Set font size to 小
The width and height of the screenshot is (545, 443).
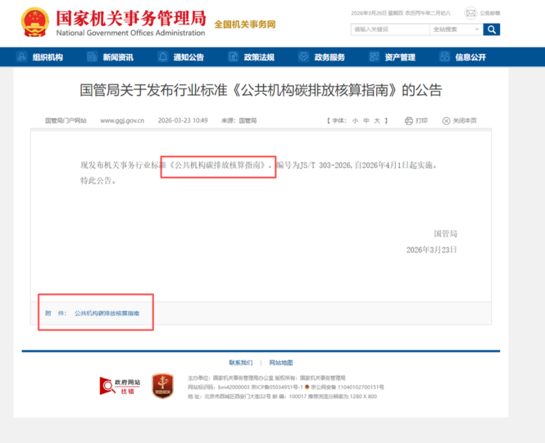(355, 121)
